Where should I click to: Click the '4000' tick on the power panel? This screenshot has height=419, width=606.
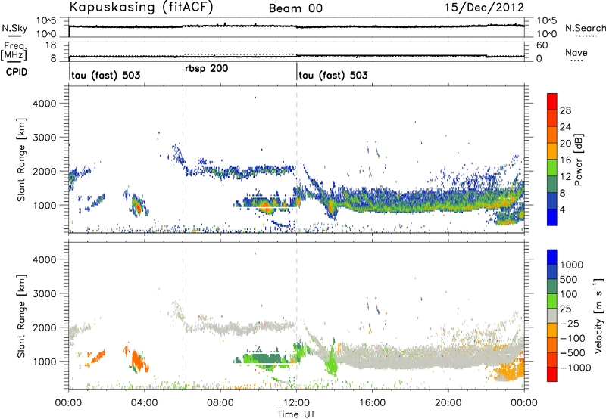coord(44,104)
